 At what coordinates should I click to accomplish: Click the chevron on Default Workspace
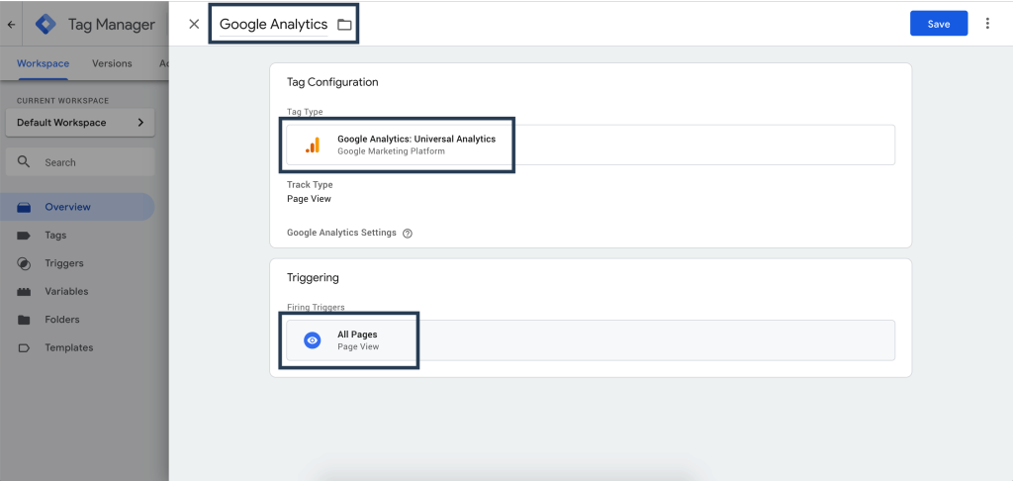pos(140,122)
